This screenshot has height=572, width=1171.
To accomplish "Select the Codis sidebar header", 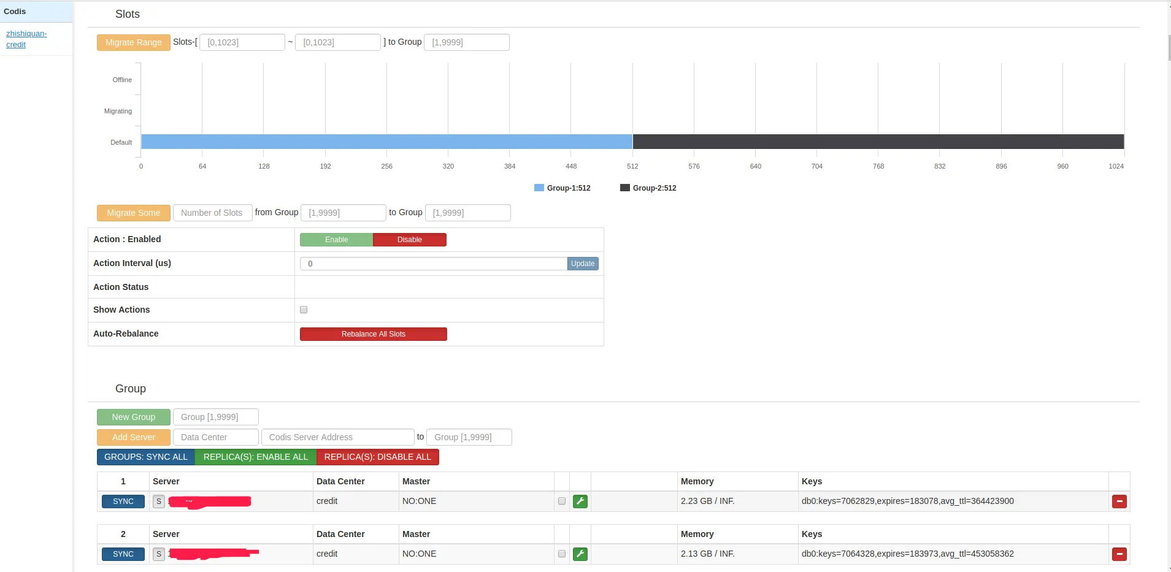I will click(36, 12).
